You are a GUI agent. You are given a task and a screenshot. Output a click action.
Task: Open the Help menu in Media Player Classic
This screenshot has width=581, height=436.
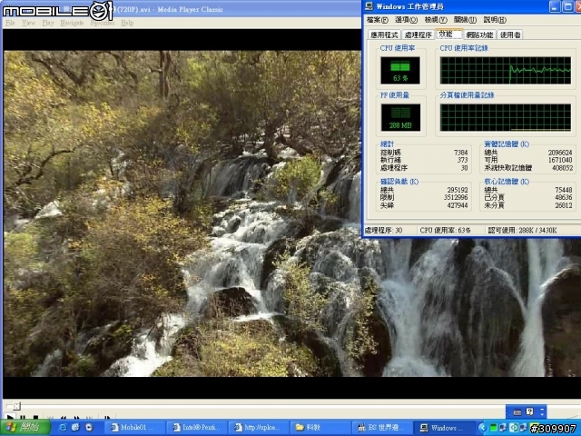click(127, 23)
